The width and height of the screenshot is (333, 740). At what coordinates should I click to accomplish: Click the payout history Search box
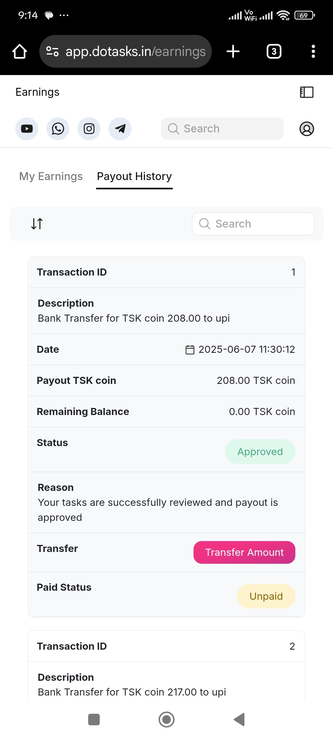click(253, 224)
